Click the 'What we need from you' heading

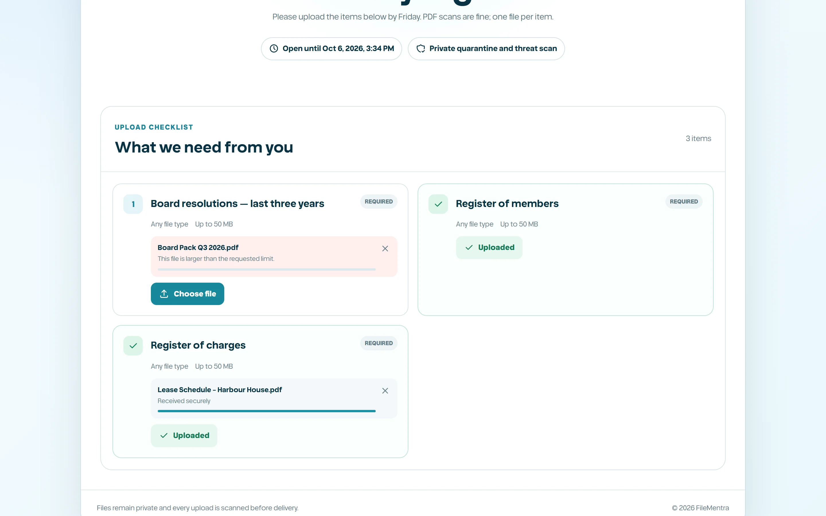pos(204,147)
